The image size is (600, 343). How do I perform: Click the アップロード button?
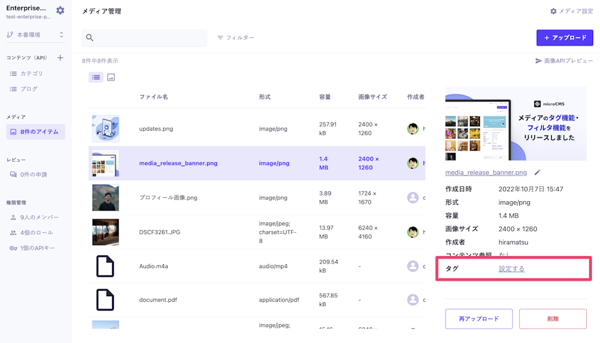[564, 38]
